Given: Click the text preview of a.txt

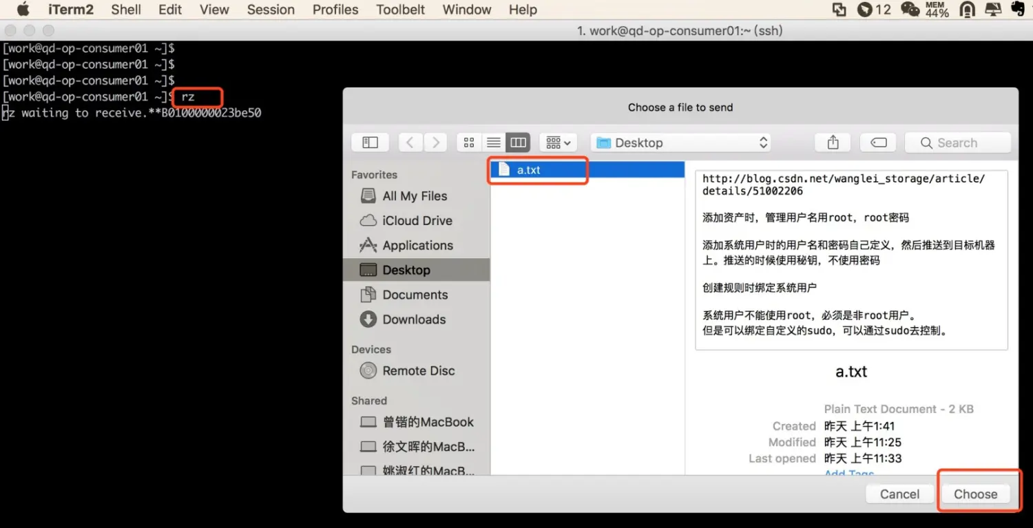Looking at the screenshot, I should (851, 260).
